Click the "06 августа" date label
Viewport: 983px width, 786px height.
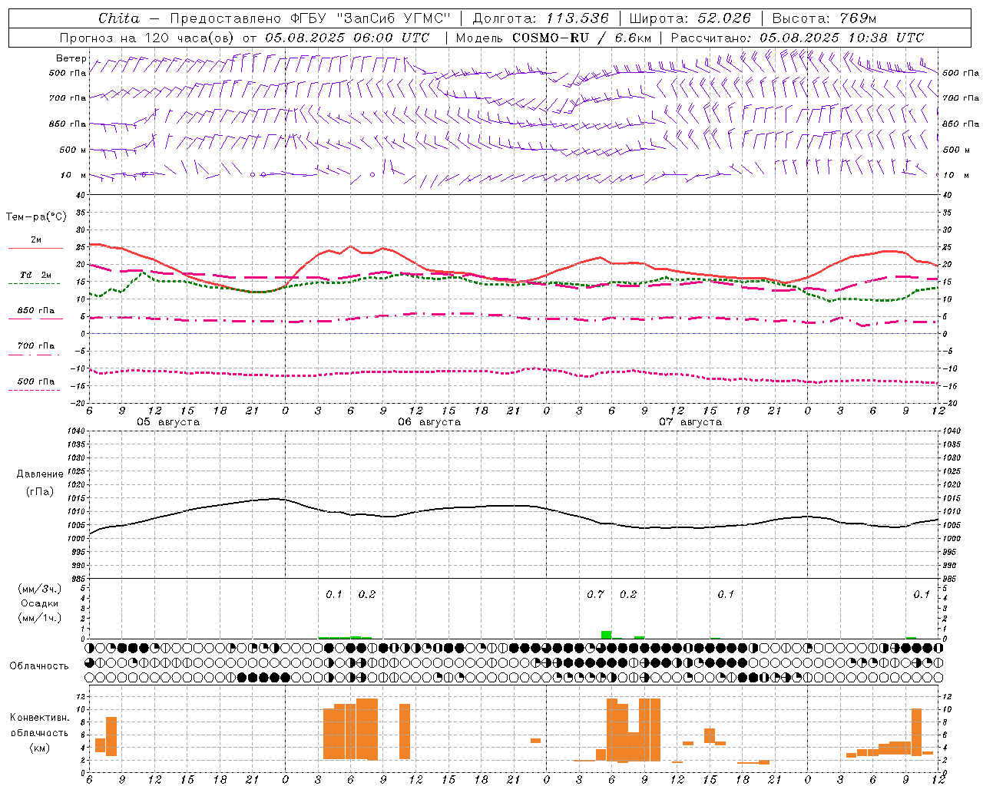coord(429,422)
